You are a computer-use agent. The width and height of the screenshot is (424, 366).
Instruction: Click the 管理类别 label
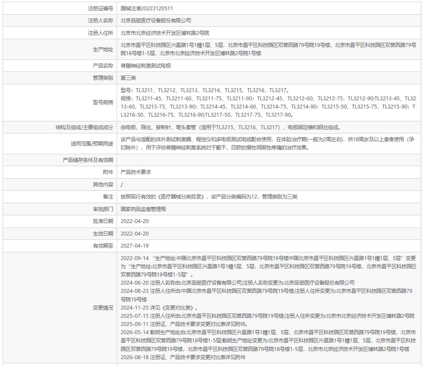[103, 78]
